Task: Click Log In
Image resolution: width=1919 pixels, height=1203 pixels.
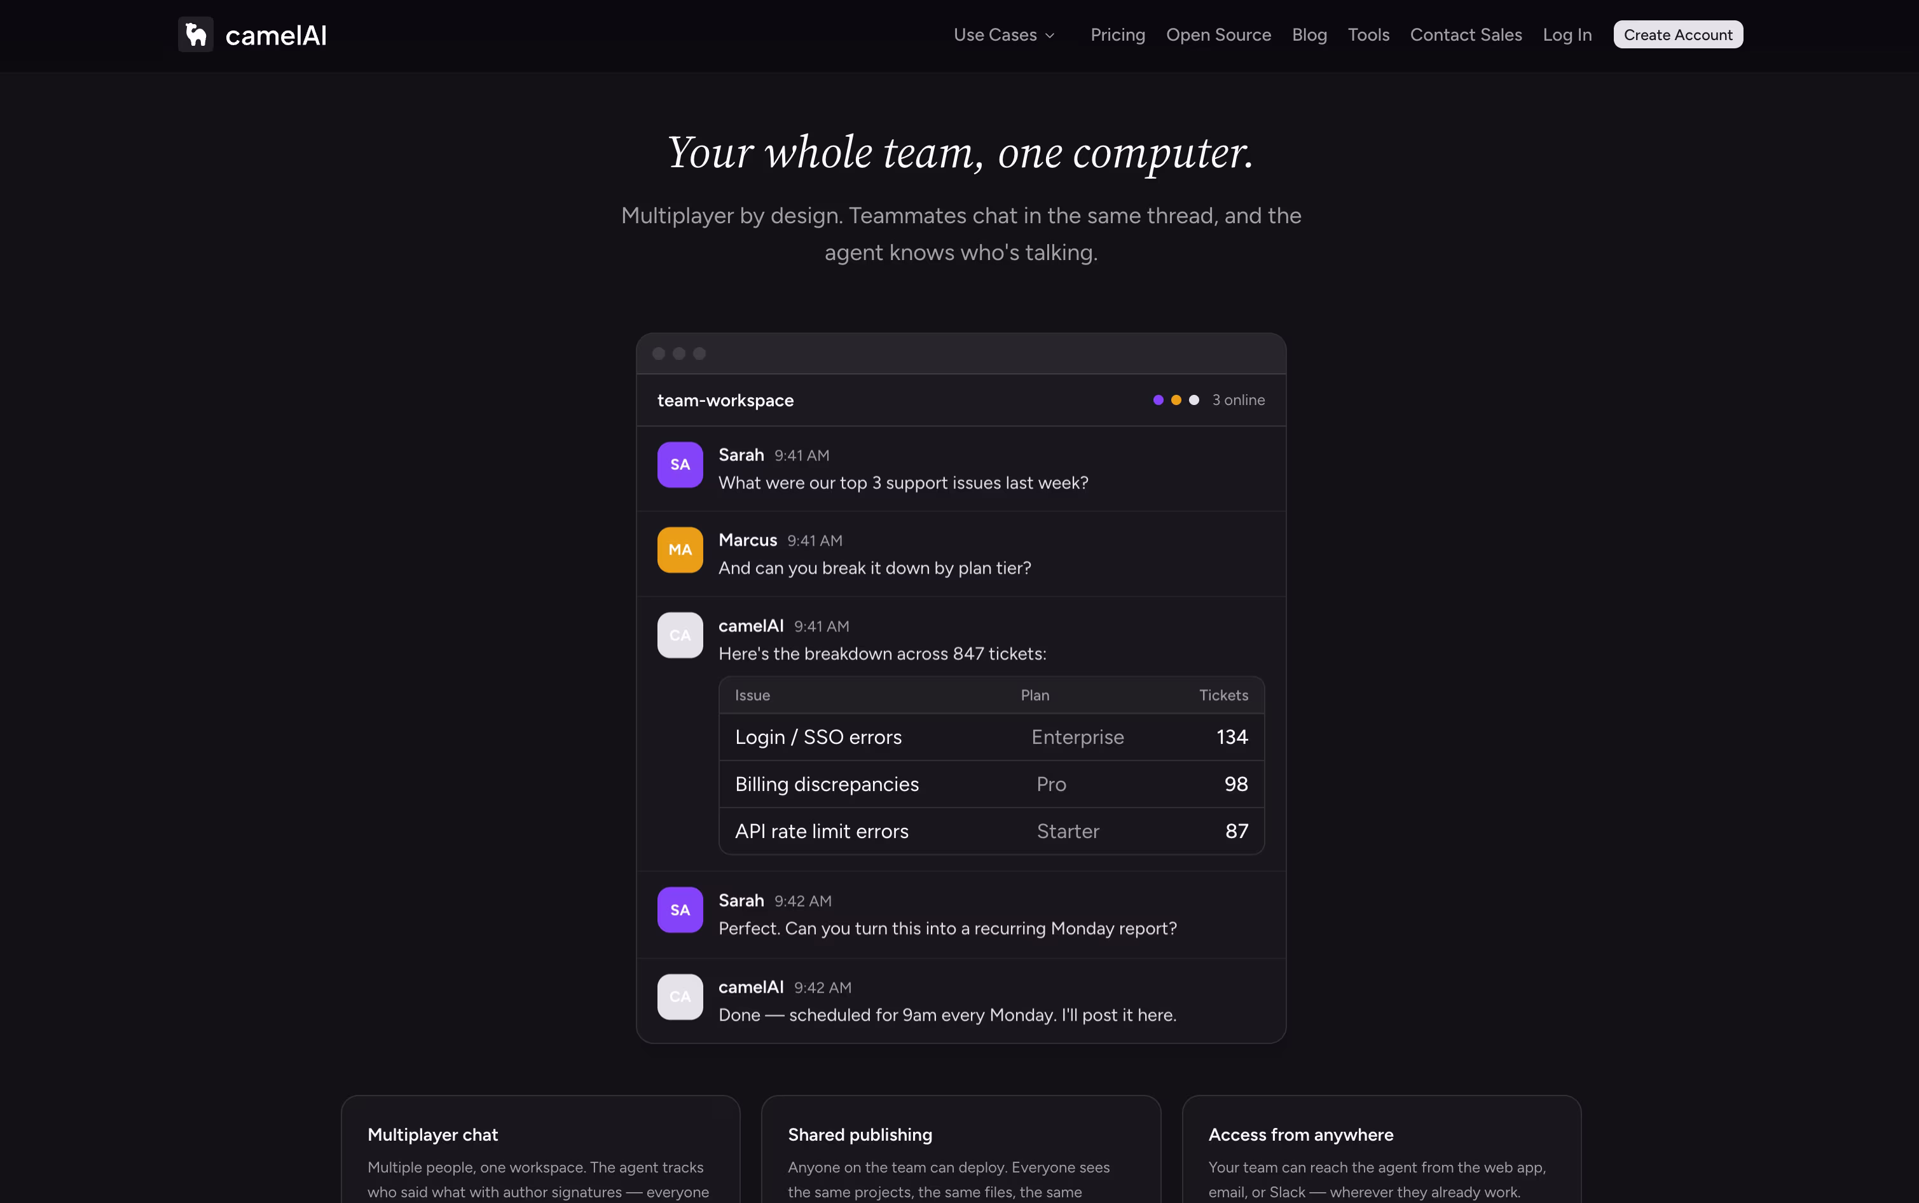Action: [x=1567, y=35]
